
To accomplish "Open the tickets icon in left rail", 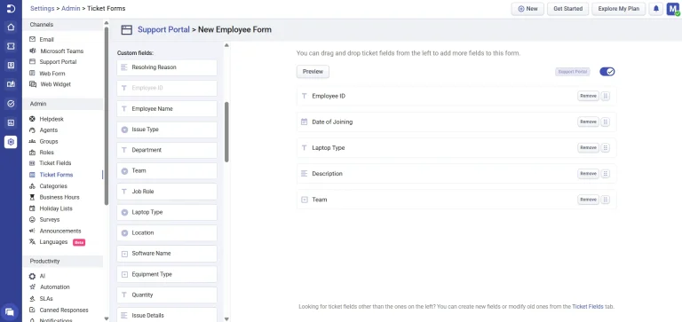I will coord(11,45).
